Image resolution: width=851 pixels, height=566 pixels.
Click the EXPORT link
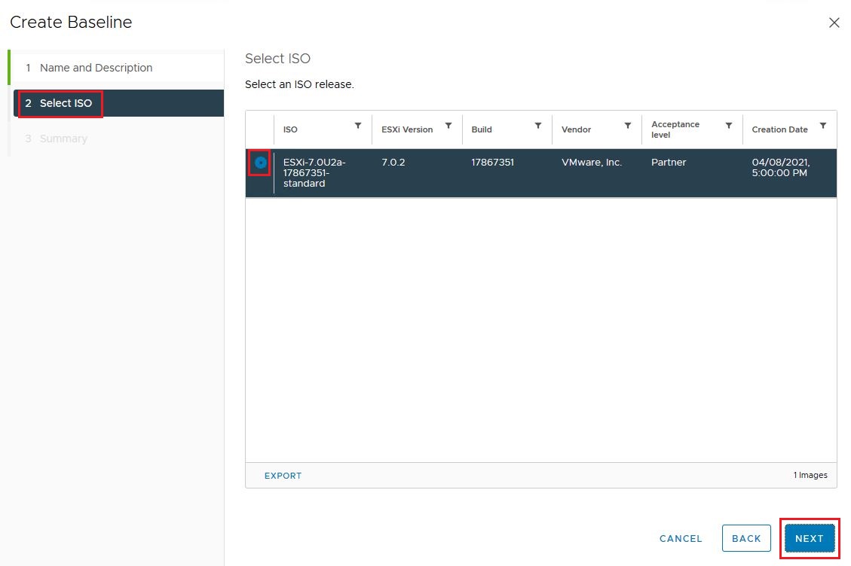pyautogui.click(x=283, y=476)
